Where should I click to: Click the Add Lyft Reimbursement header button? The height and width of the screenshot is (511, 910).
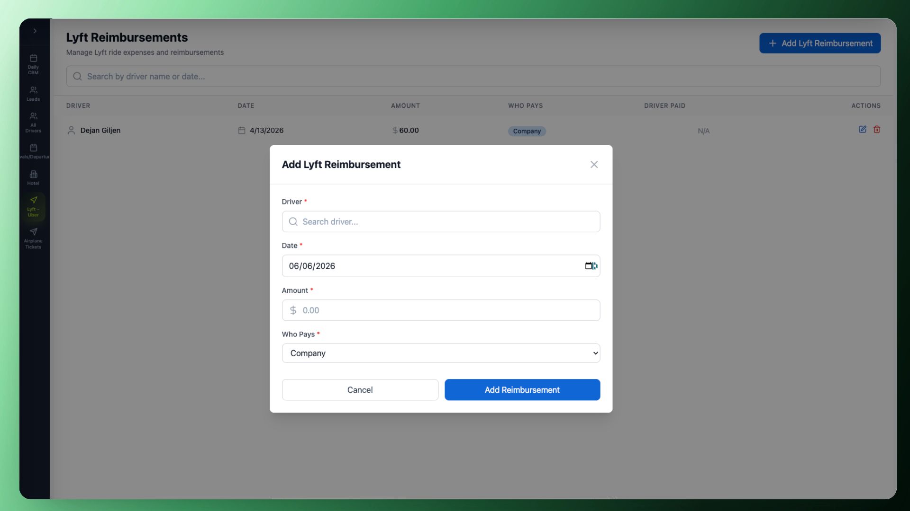coord(820,43)
